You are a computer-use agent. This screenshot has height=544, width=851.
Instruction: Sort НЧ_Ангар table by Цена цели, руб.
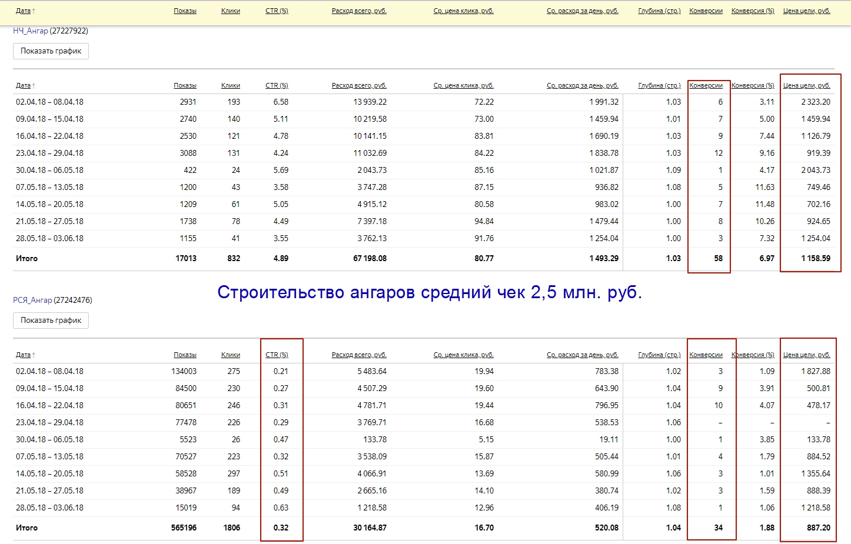click(806, 85)
